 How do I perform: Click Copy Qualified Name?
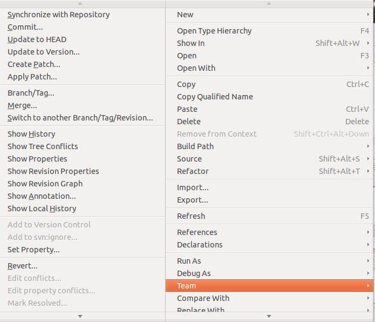pyautogui.click(x=215, y=97)
